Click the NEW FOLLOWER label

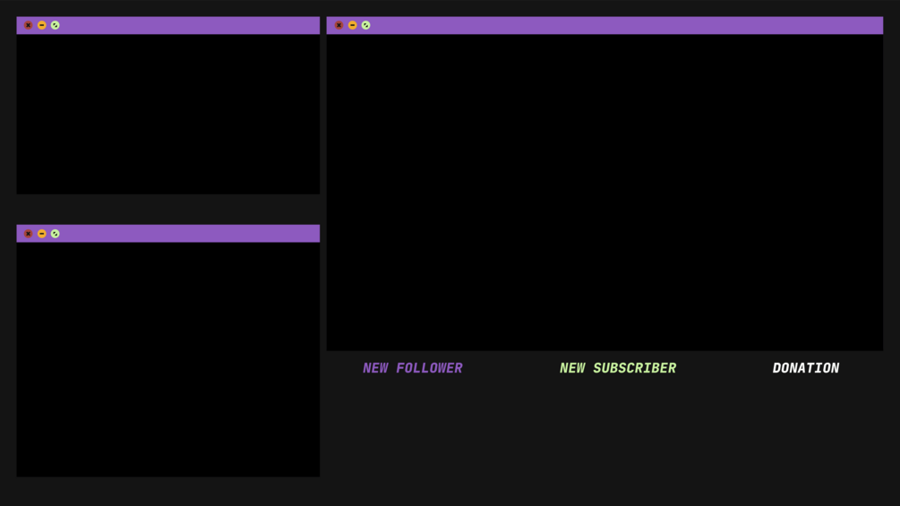click(x=413, y=368)
